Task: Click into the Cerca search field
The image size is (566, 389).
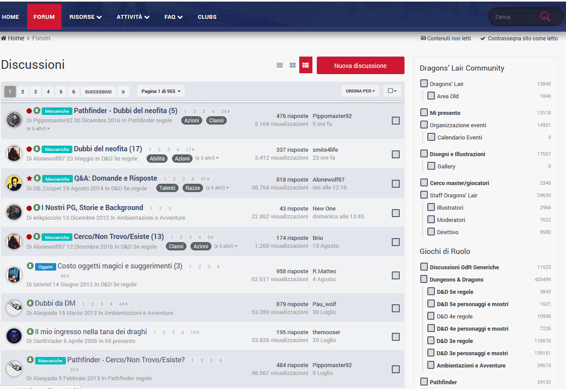Action: 513,17
